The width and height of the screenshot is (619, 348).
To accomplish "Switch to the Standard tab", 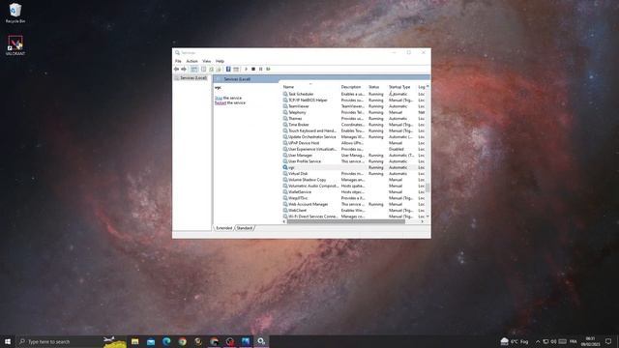I will click(x=245, y=228).
